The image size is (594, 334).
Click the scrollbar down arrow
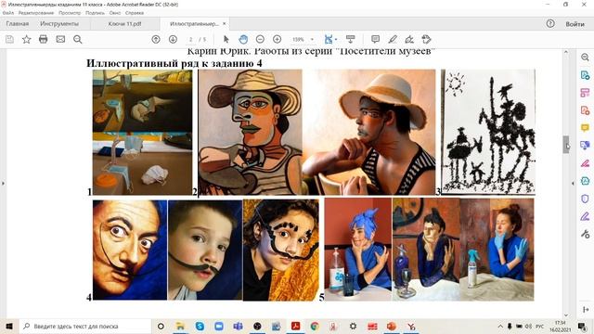tap(566, 315)
